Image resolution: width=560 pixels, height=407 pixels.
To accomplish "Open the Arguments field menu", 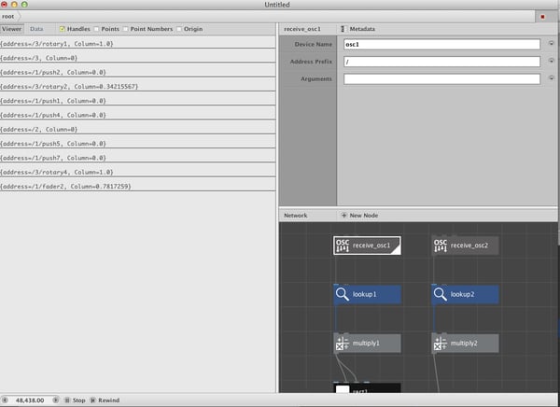I will pyautogui.click(x=551, y=77).
